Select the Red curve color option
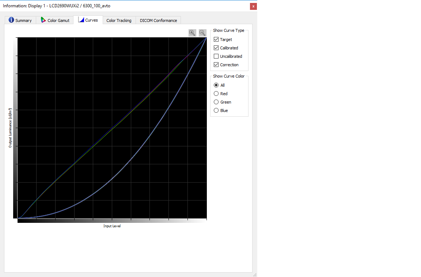Image resolution: width=421 pixels, height=277 pixels. (216, 94)
